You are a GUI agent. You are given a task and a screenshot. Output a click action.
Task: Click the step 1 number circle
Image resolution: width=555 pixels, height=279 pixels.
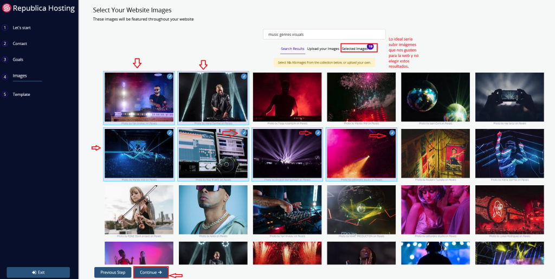click(x=5, y=27)
